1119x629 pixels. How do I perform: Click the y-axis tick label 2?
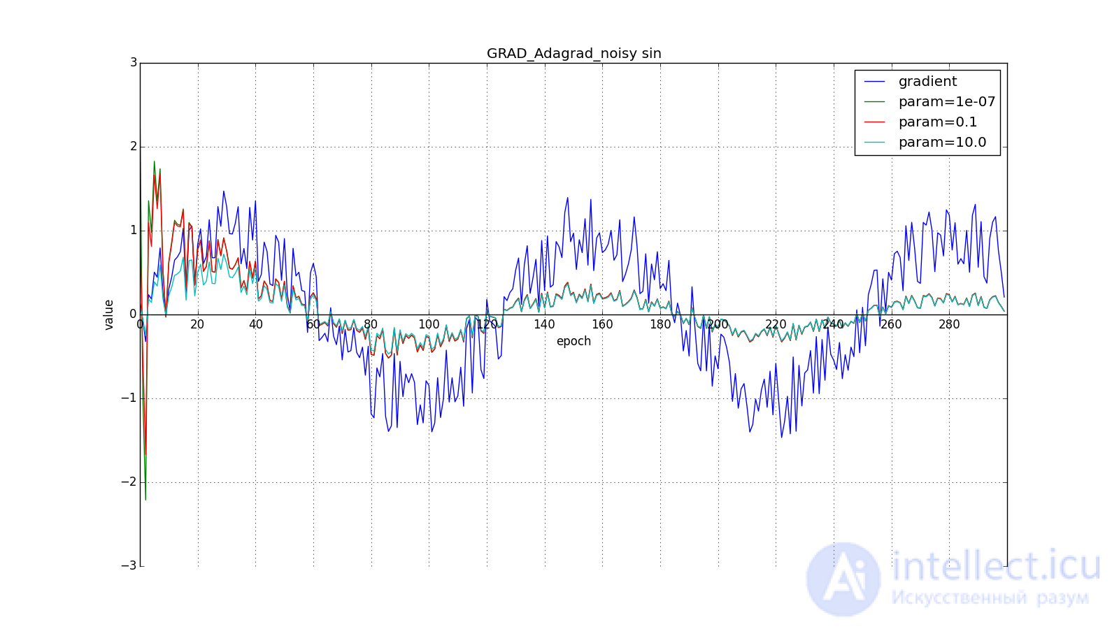click(133, 147)
